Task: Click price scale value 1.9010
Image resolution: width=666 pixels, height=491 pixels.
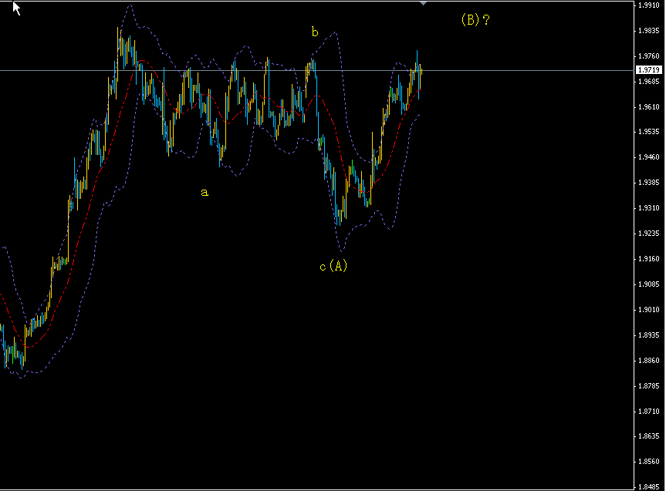Action: (x=649, y=309)
